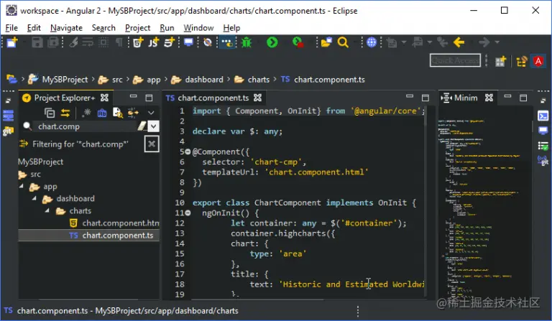This screenshot has width=552, height=321.
Task: Click the green Run button icon
Action: click(272, 42)
